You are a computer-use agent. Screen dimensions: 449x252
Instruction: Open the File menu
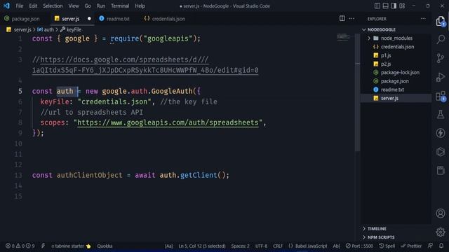(x=20, y=6)
